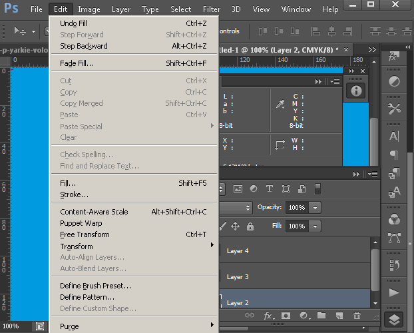The height and width of the screenshot is (333, 414).
Task: Open the Info panel icon
Action: pos(357,91)
